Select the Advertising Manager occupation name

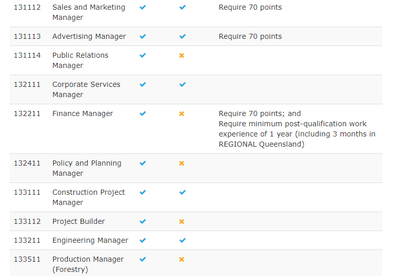pyautogui.click(x=89, y=36)
